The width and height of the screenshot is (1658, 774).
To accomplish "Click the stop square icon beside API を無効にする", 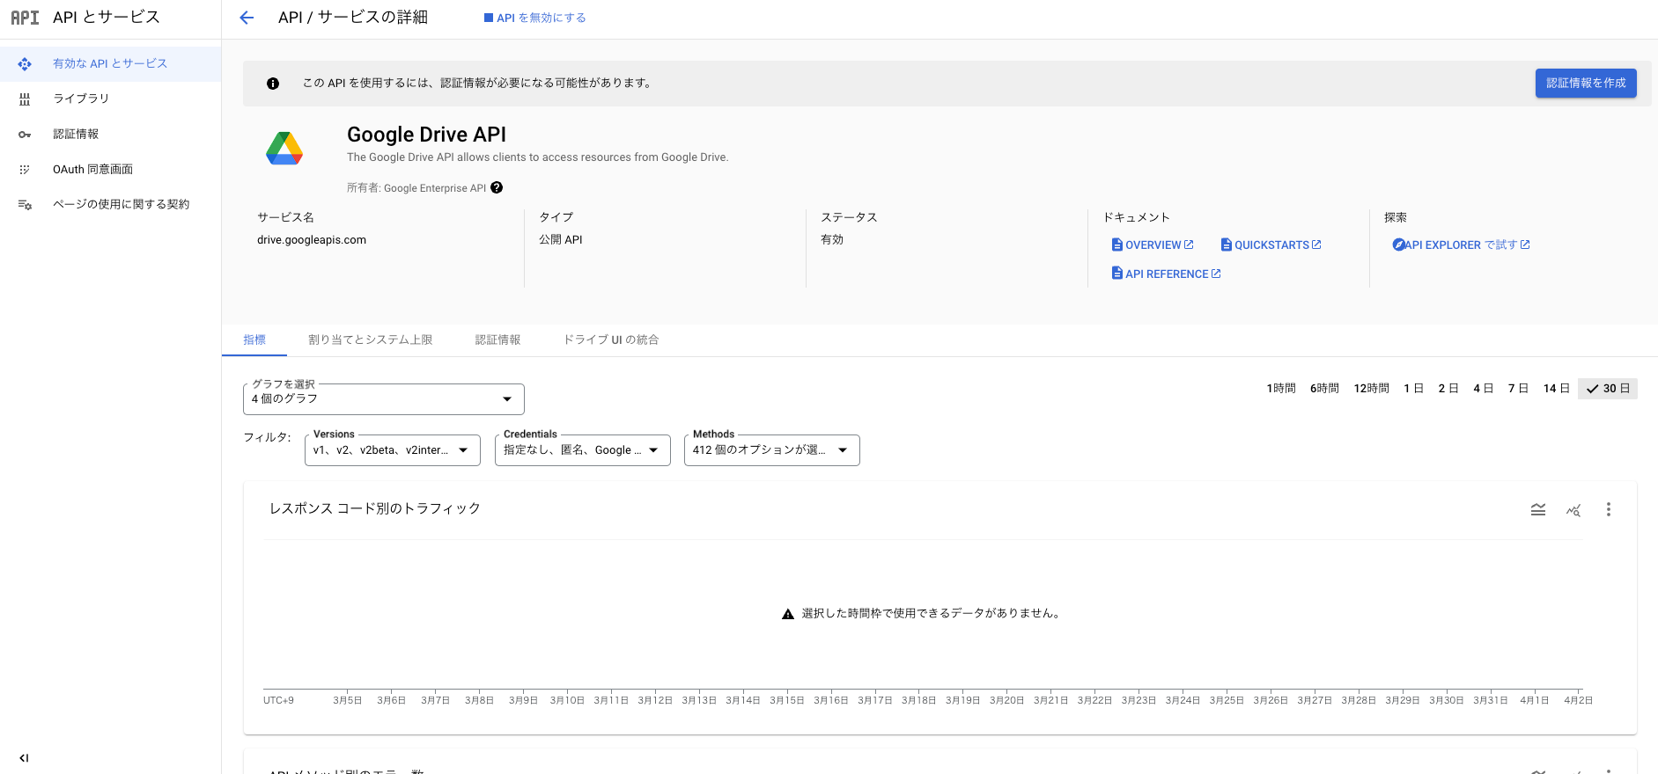I will pos(489,18).
